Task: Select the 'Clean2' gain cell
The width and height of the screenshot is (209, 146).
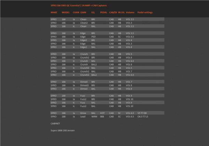Action: click(x=84, y=23)
